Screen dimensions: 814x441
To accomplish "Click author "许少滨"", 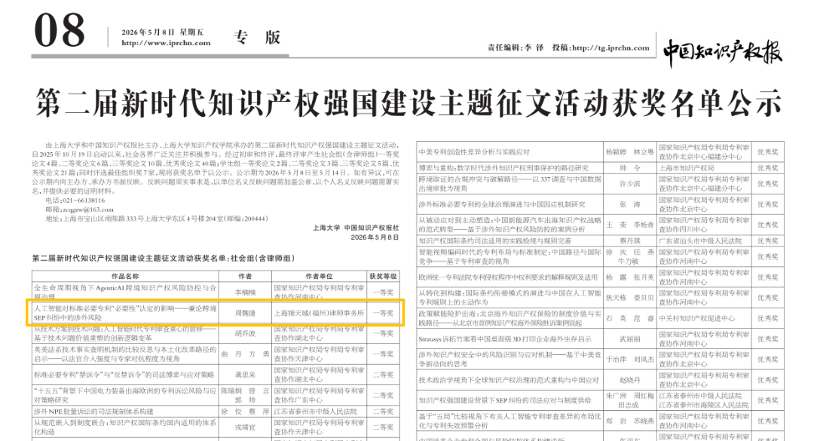I will (629, 184).
